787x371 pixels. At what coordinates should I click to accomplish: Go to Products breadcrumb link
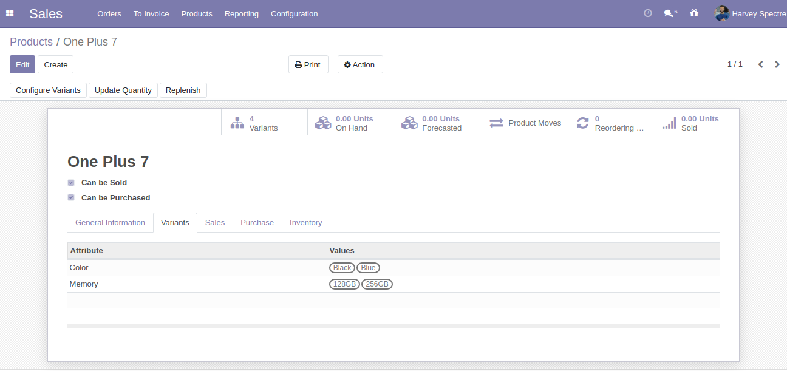[x=31, y=42]
